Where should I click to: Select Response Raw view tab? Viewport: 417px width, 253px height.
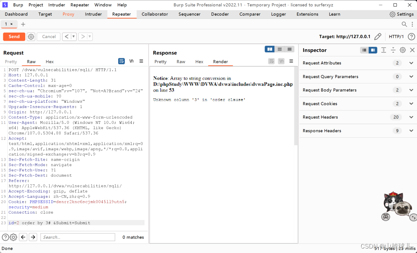[181, 62]
